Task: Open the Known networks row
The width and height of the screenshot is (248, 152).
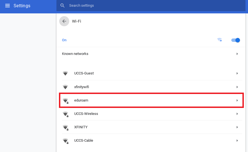Action: 151,54
